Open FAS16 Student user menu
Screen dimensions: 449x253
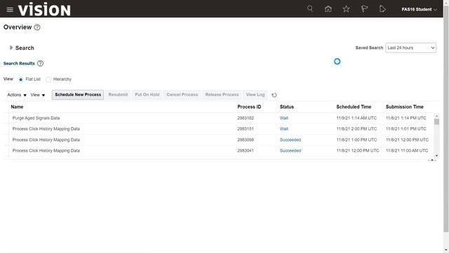420,9
